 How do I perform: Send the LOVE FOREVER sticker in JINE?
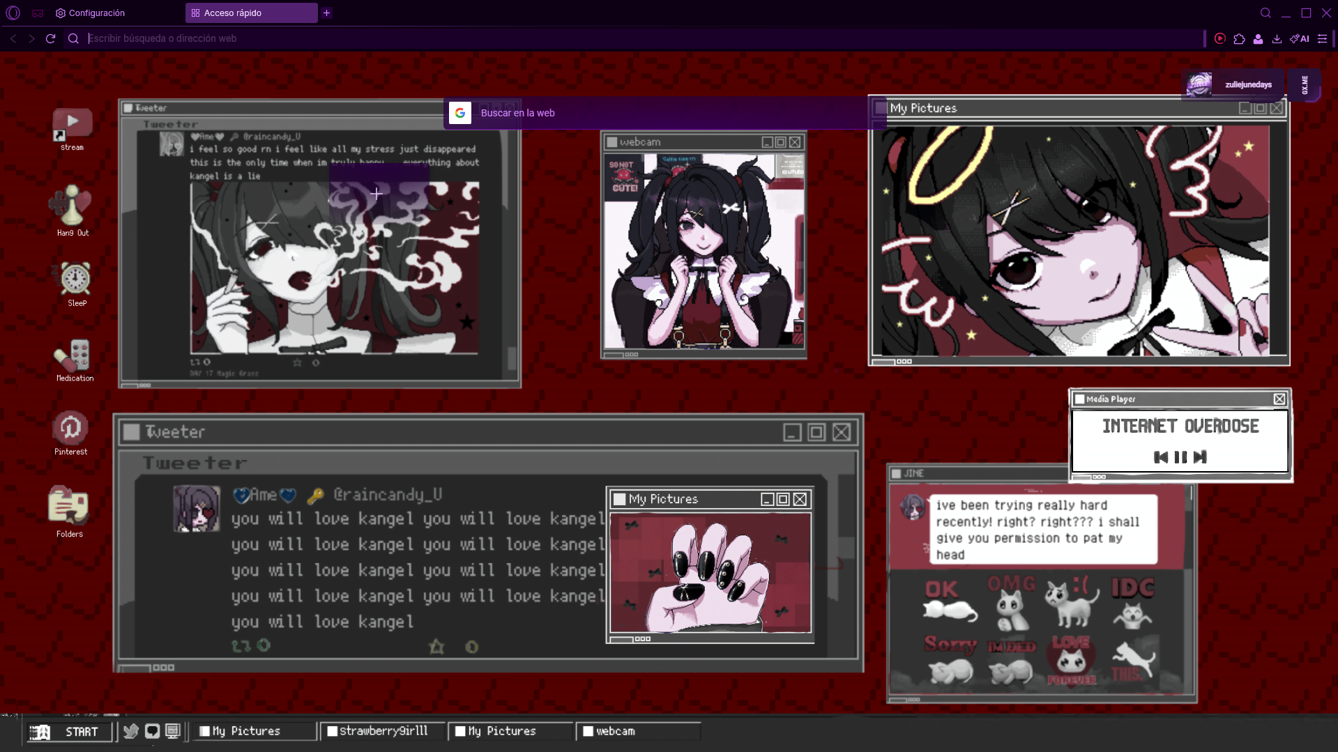tap(1071, 660)
